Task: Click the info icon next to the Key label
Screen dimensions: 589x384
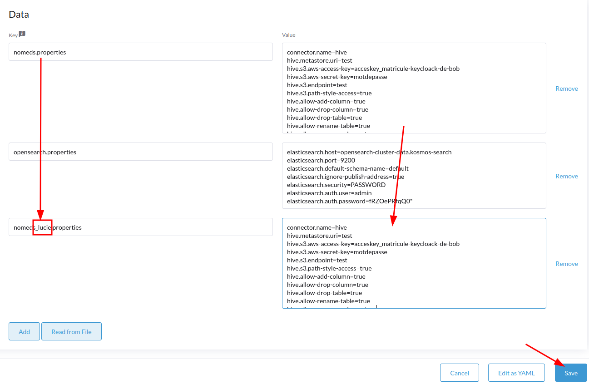Action: [x=22, y=34]
